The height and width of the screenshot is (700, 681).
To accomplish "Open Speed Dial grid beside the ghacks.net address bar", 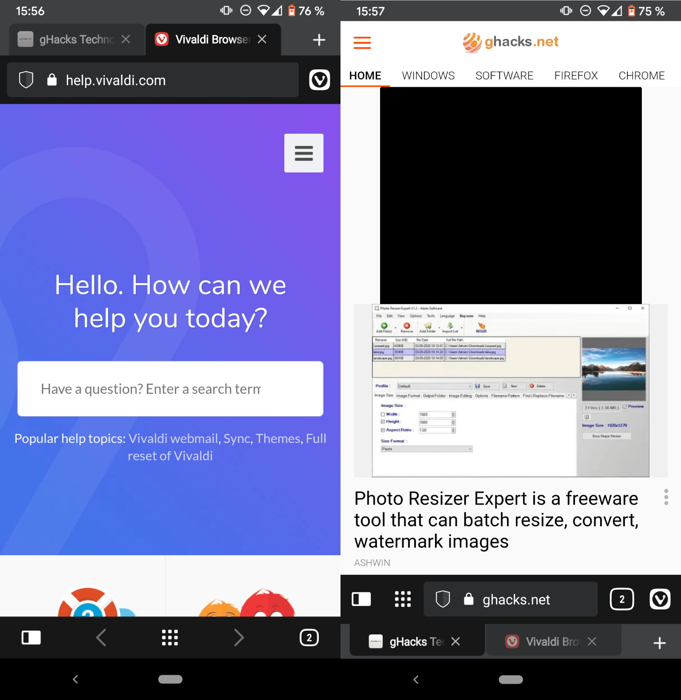I will click(403, 599).
